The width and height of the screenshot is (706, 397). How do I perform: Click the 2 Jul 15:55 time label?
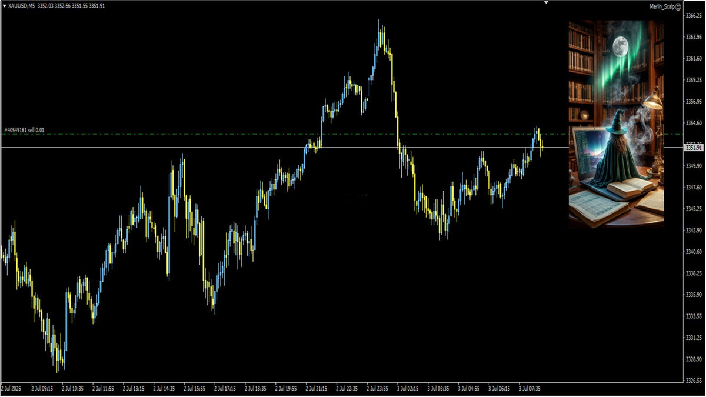tap(193, 389)
